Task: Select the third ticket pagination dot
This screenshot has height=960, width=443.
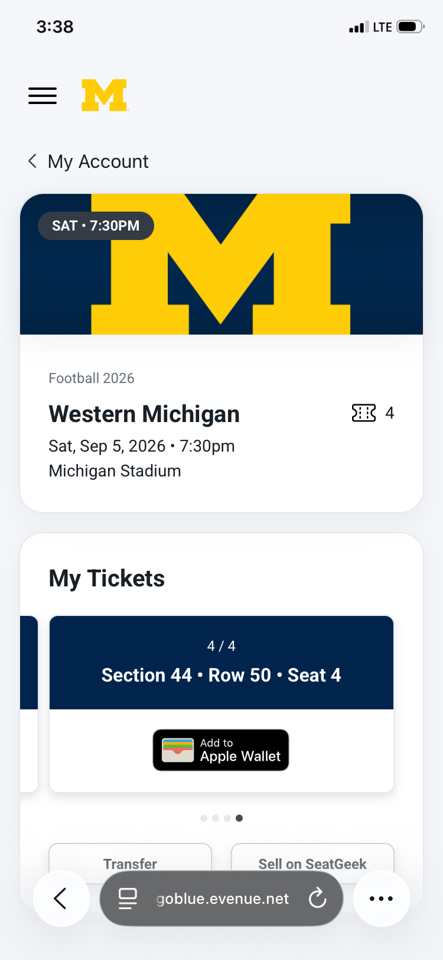Action: pyautogui.click(x=227, y=818)
